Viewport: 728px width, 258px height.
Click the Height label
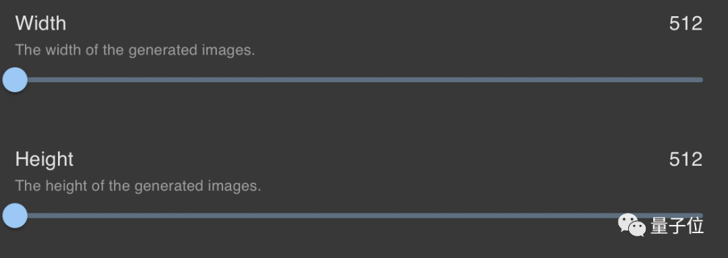(x=44, y=160)
